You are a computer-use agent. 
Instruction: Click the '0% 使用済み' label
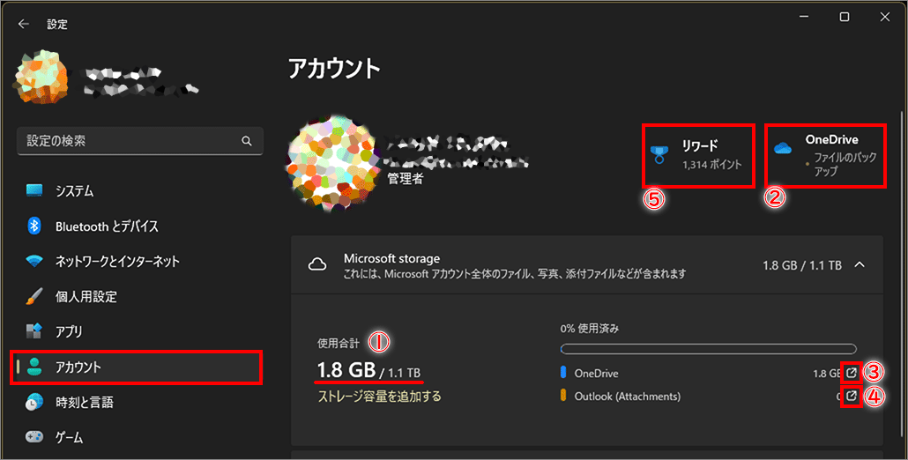pyautogui.click(x=590, y=329)
